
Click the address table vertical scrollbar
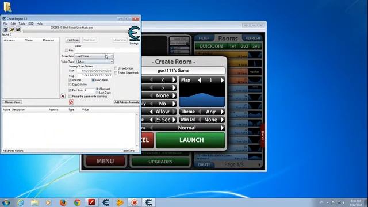(137, 130)
